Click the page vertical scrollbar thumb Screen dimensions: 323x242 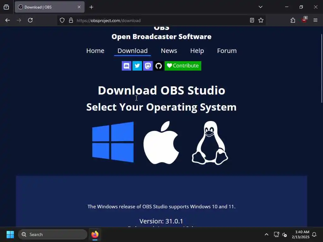tap(322, 68)
